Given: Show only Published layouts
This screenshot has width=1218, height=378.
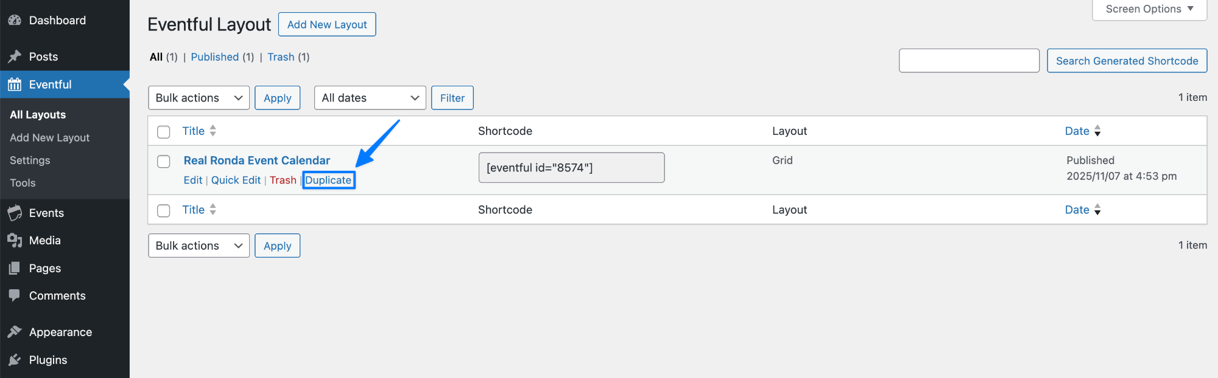Looking at the screenshot, I should pos(215,57).
